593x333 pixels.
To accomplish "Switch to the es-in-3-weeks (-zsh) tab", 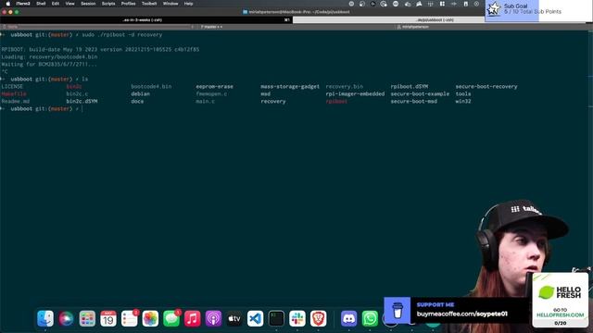I will [x=146, y=19].
